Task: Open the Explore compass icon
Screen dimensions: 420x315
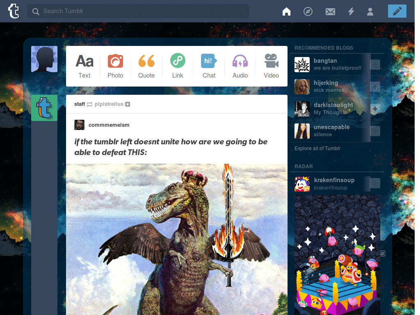Action: (308, 11)
